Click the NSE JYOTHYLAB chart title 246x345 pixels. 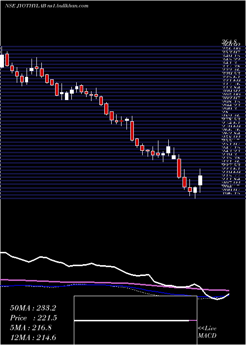(47, 6)
